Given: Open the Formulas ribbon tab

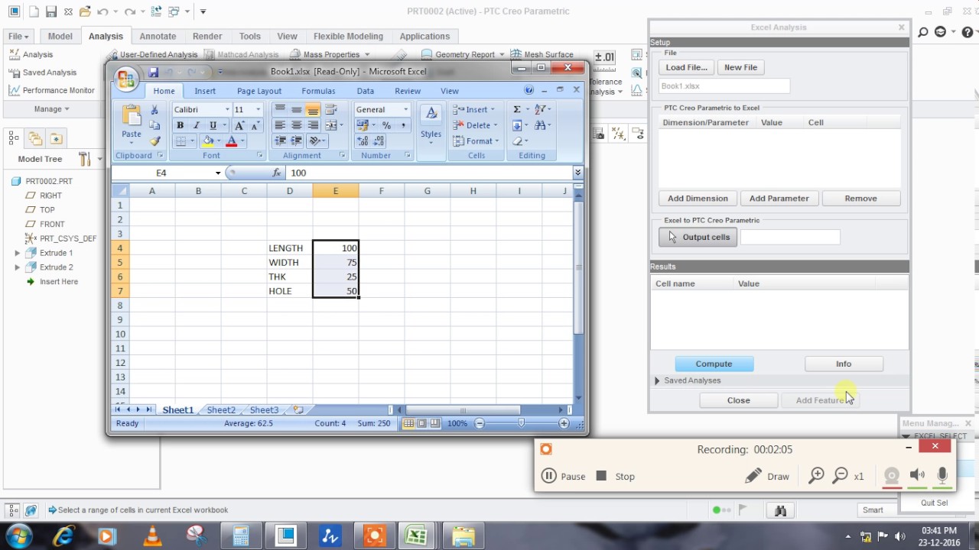Looking at the screenshot, I should [x=318, y=91].
